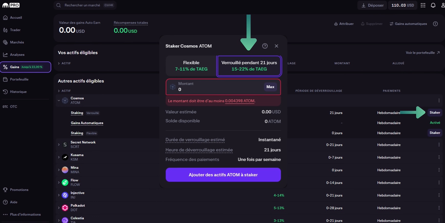Viewport: 445px width, 223px height.
Task: Close the Staker Cosmos ATOM dialog
Action: (276, 46)
